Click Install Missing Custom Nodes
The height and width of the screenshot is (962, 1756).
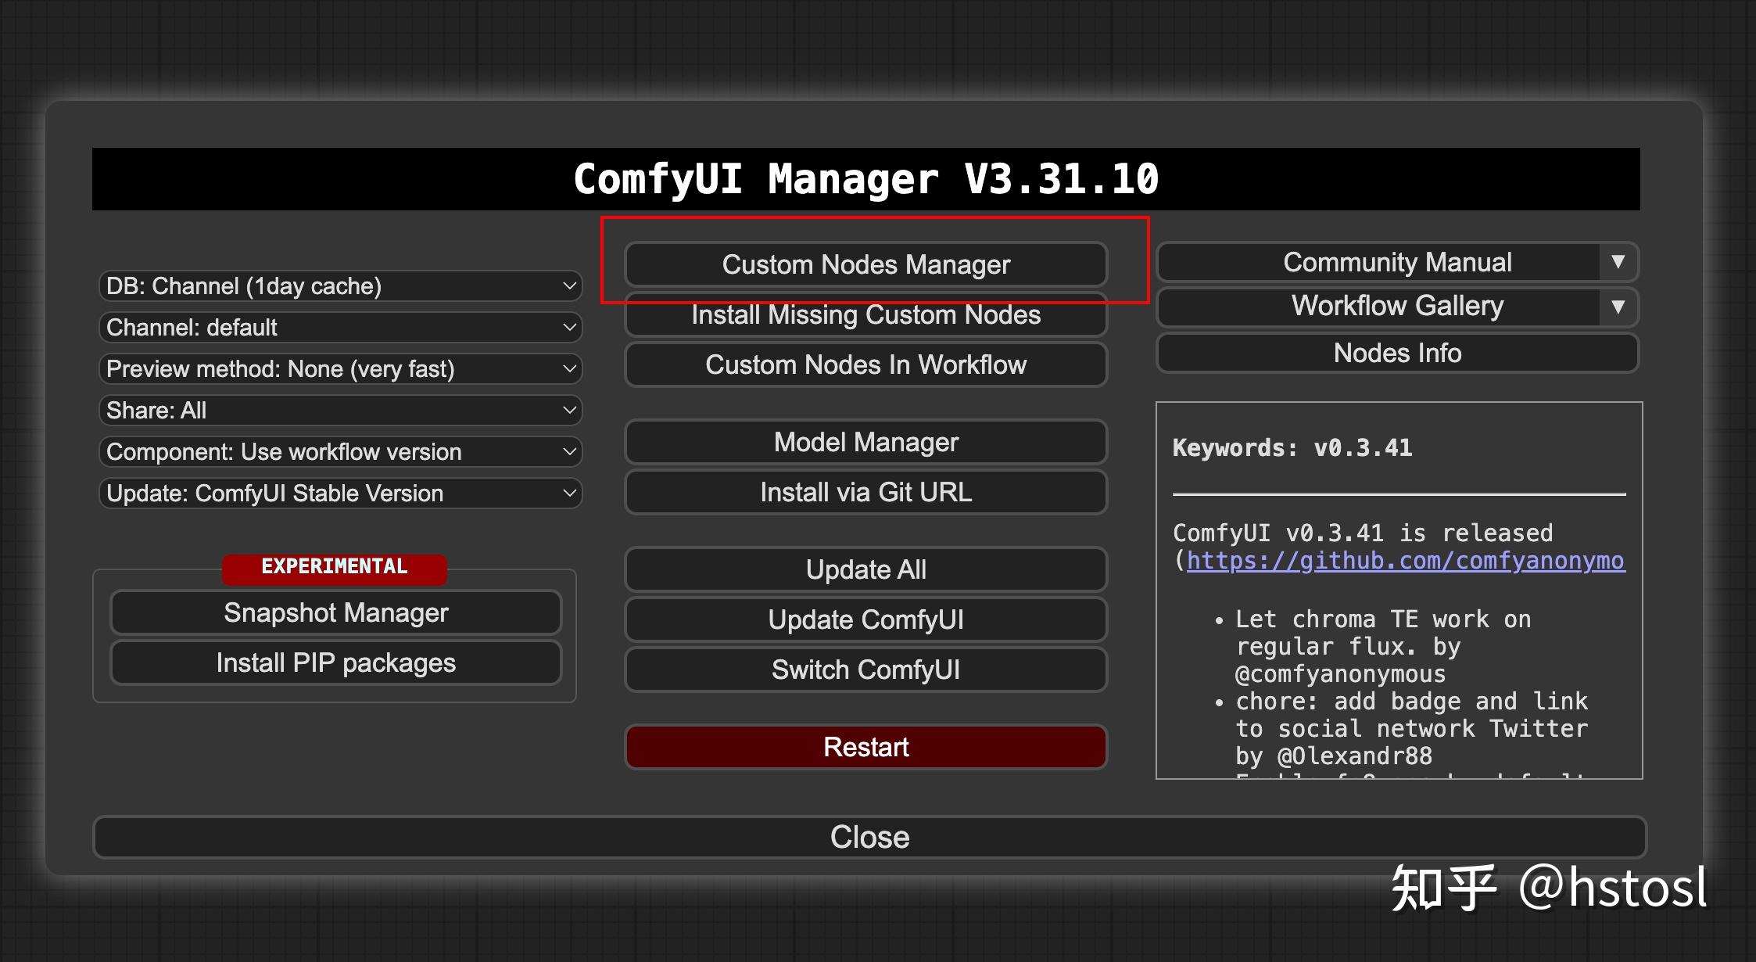point(865,315)
